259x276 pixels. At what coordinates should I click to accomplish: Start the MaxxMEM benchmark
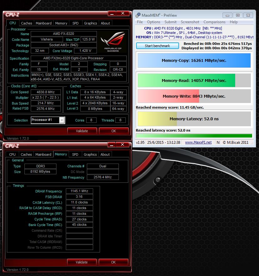157,46
